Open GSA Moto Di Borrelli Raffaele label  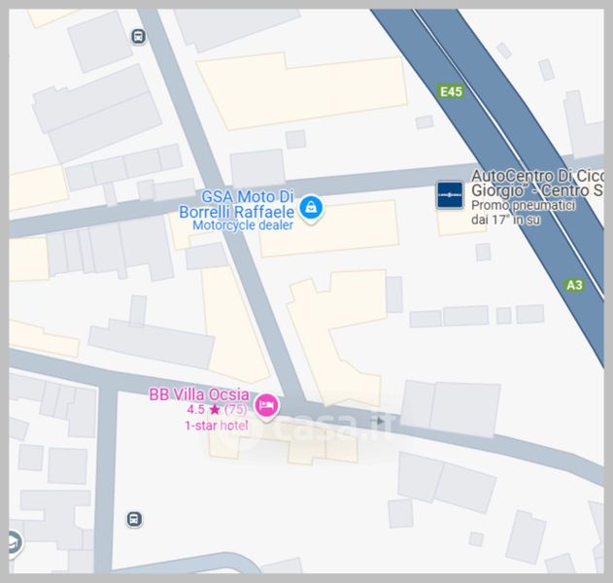[236, 204]
